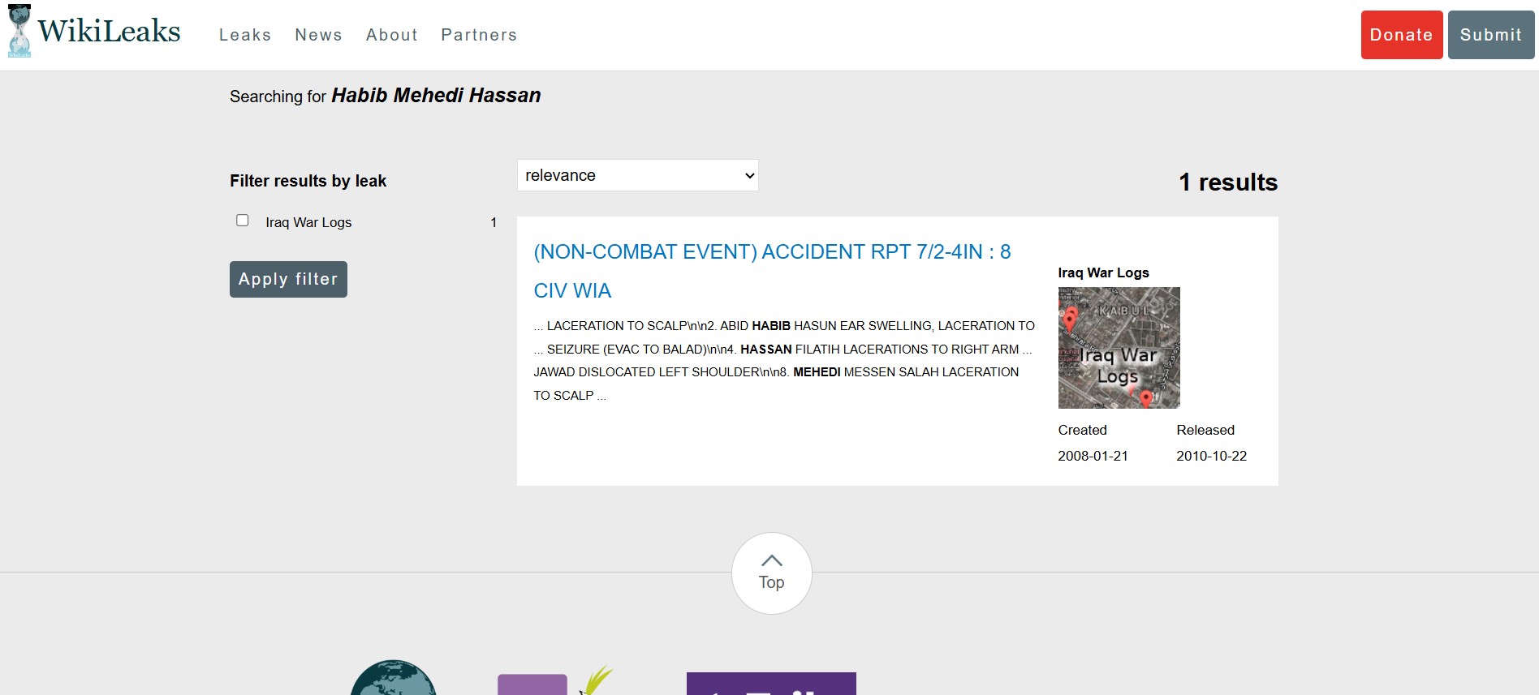Click the 'Filter results by leak' heading
Viewport: 1539px width, 695px height.
tap(308, 181)
